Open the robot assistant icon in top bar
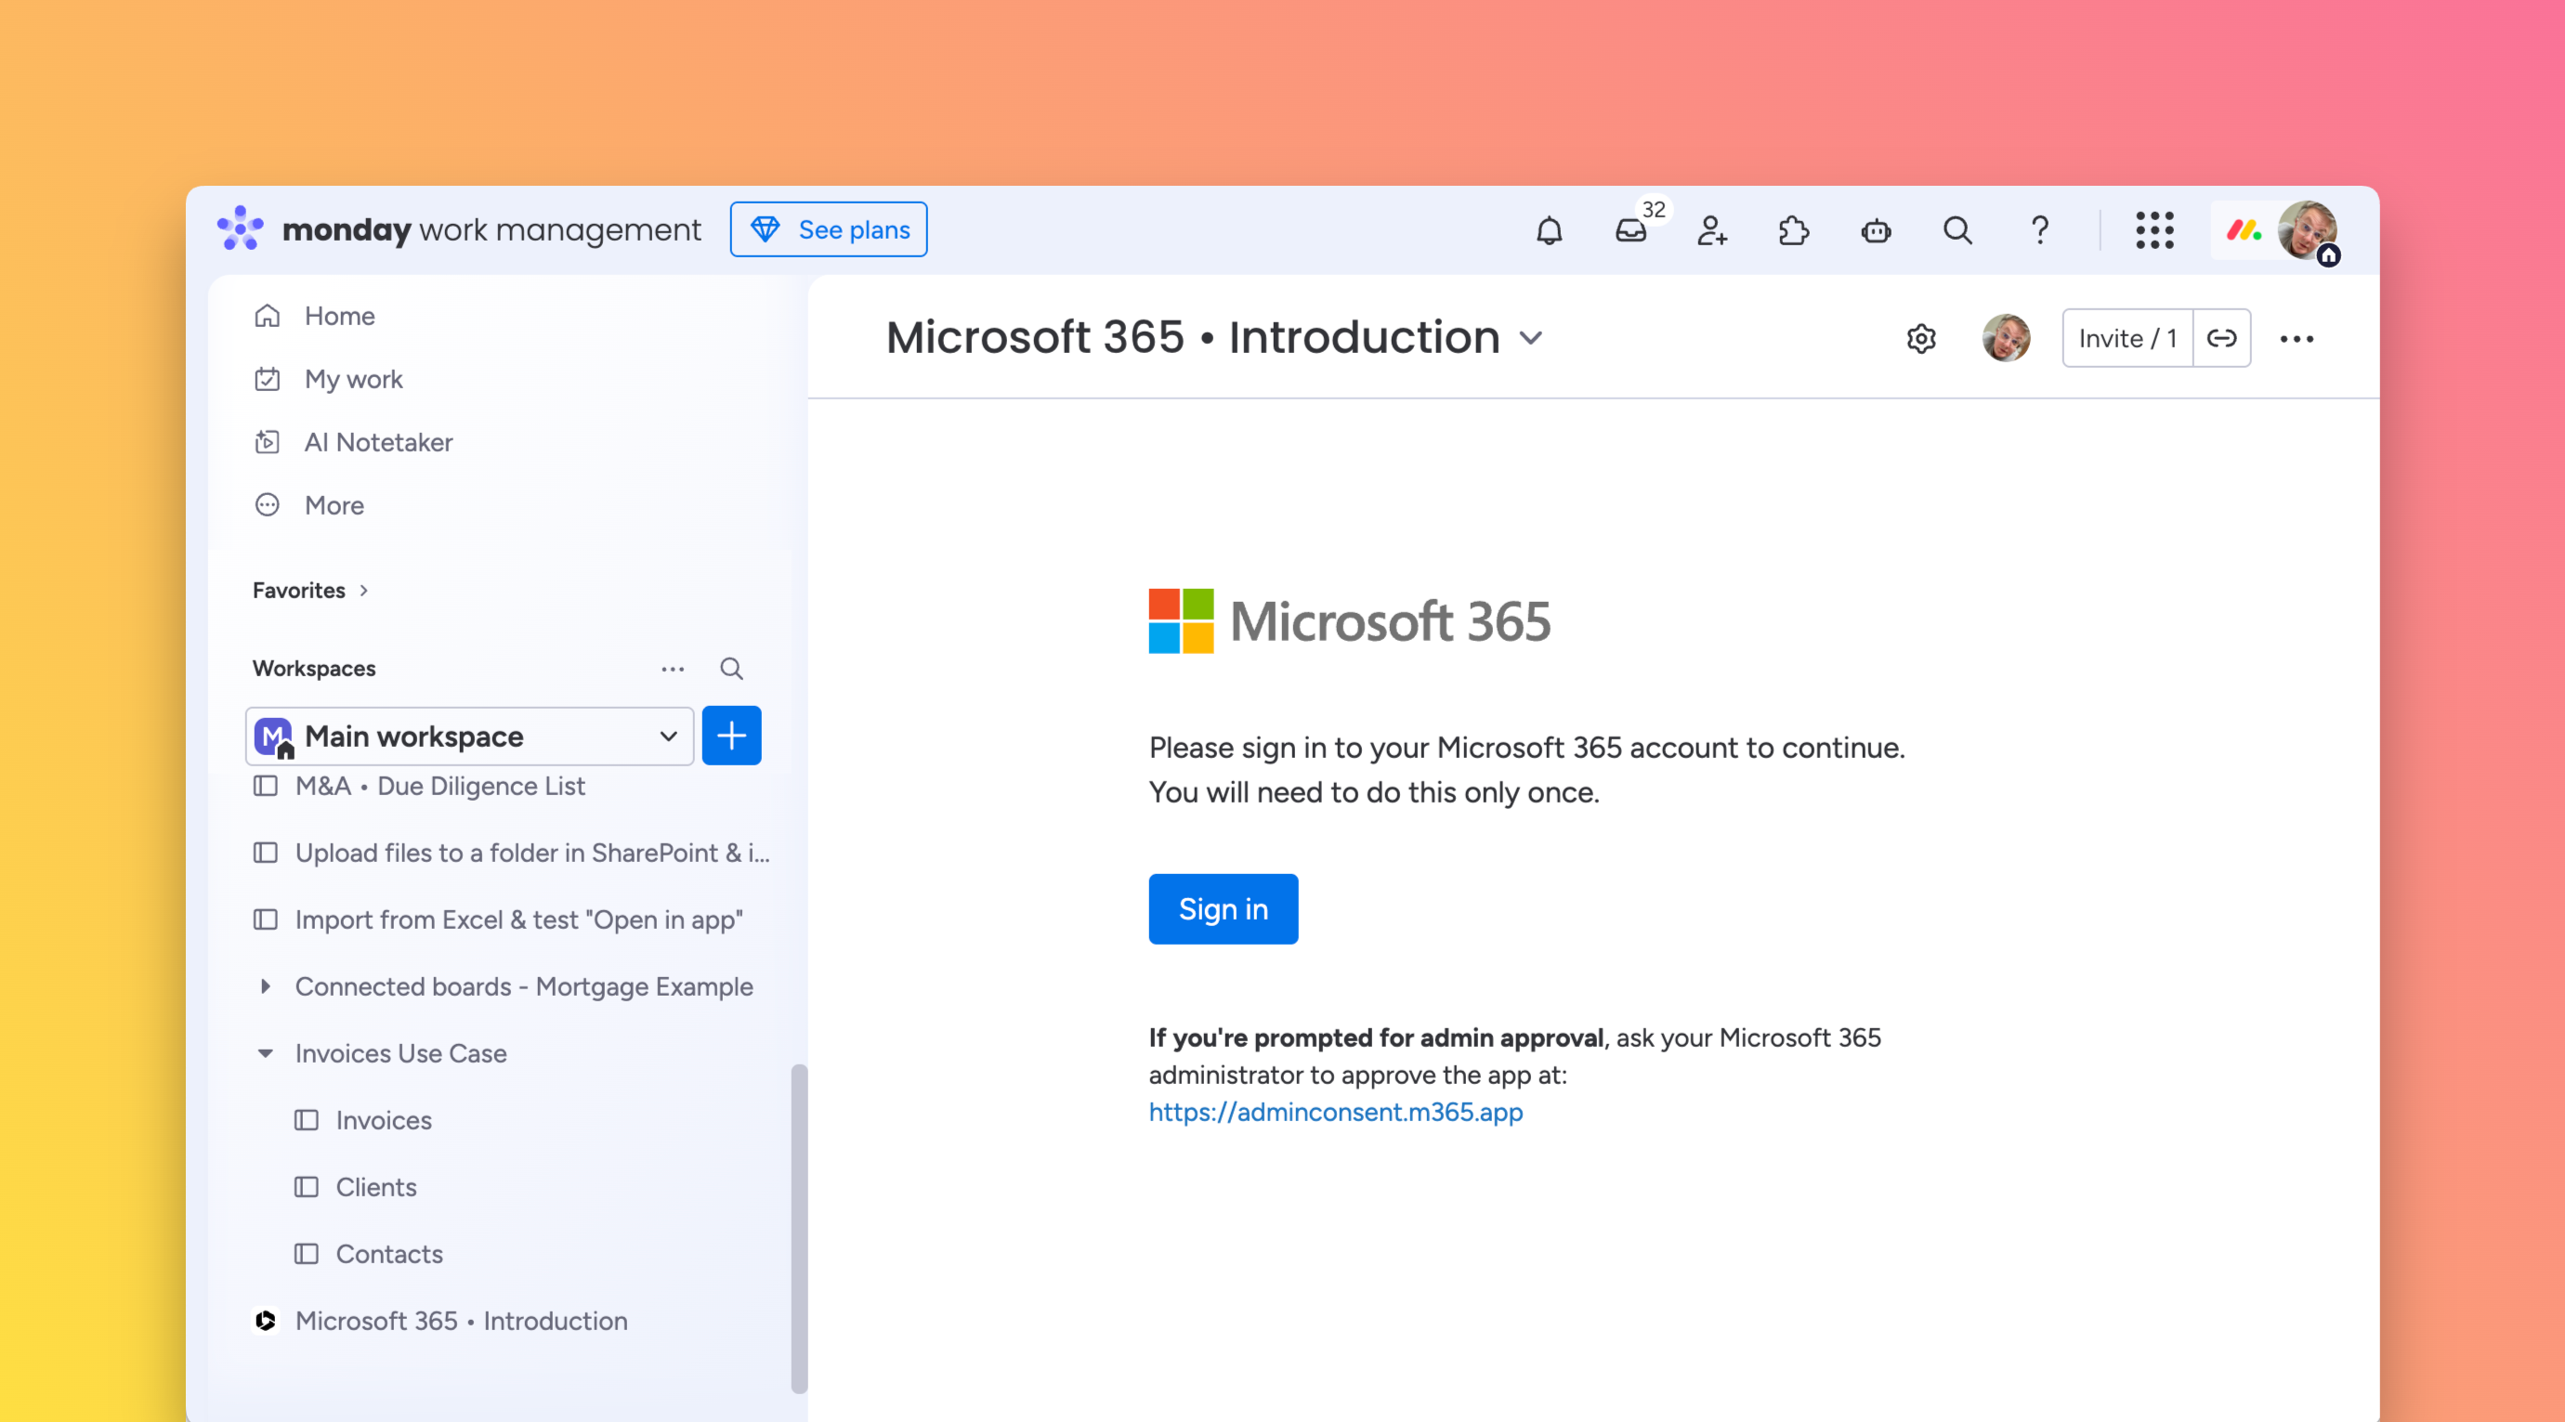This screenshot has height=1422, width=2565. click(x=1875, y=231)
